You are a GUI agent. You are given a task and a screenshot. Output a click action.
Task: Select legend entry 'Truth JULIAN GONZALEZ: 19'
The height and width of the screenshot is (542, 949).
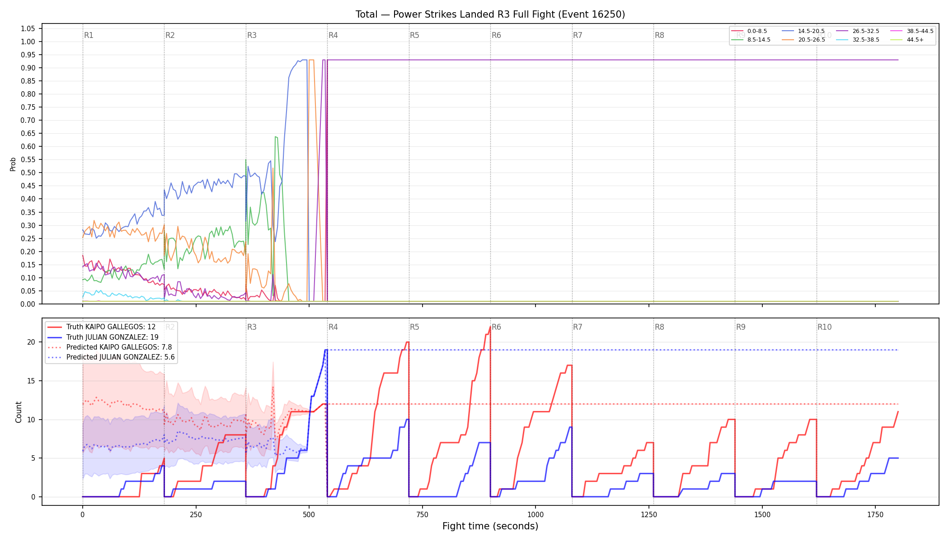(113, 337)
